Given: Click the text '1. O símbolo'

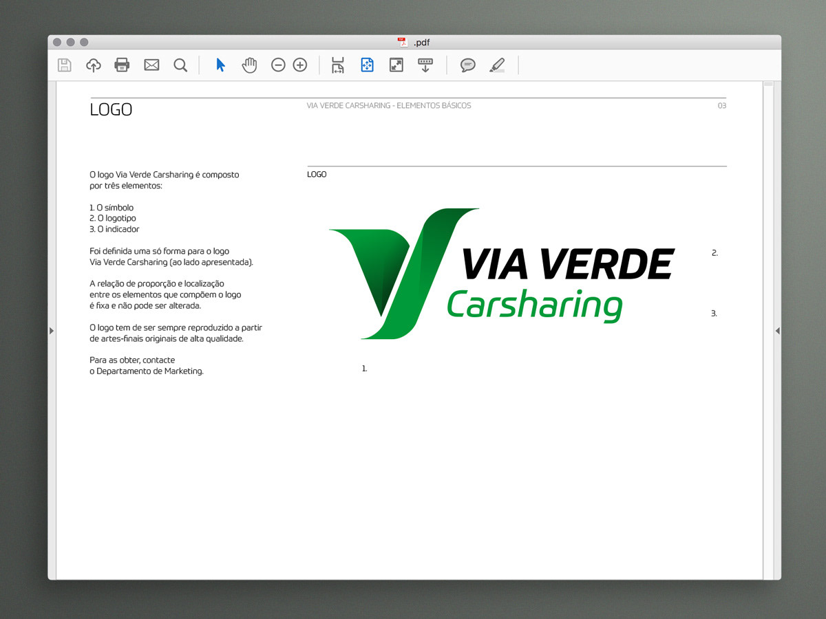Looking at the screenshot, I should pos(112,208).
